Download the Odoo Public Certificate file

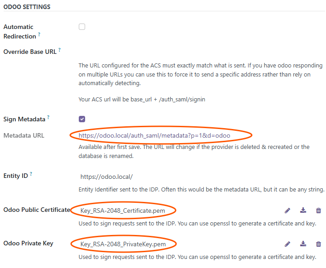pos(303,211)
